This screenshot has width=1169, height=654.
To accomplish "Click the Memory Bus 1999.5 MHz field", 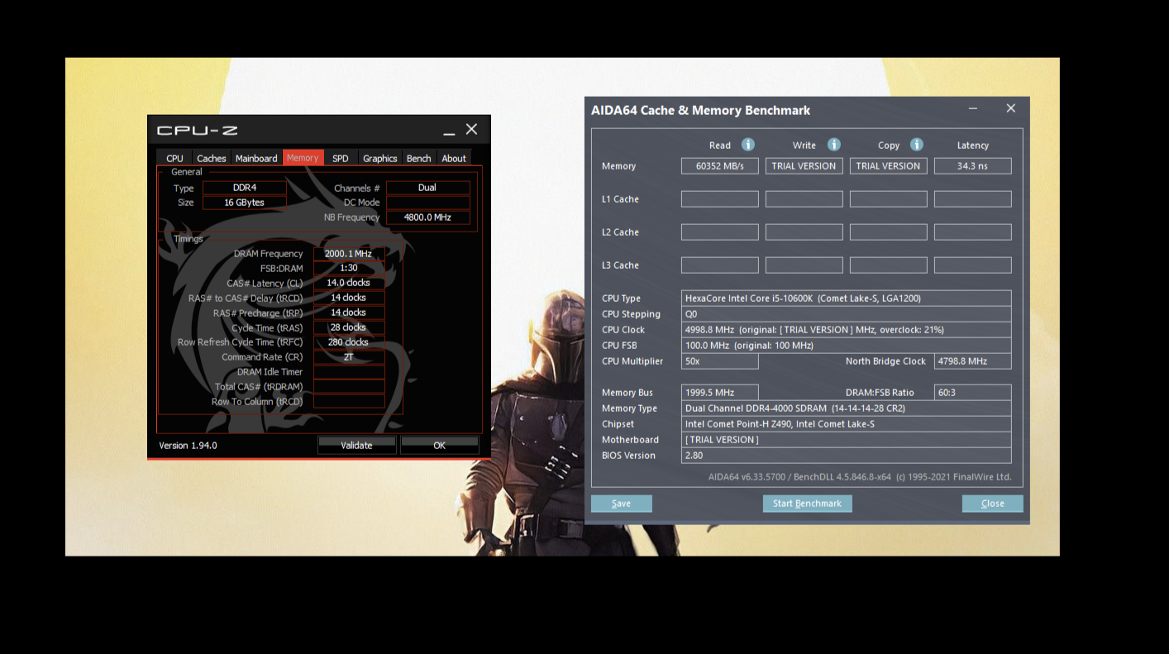I will tap(720, 393).
